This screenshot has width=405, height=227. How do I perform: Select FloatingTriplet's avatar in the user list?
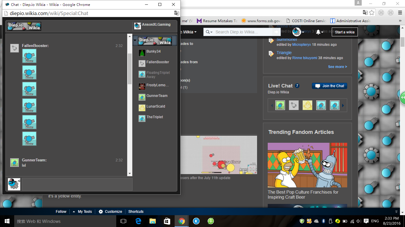(142, 74)
